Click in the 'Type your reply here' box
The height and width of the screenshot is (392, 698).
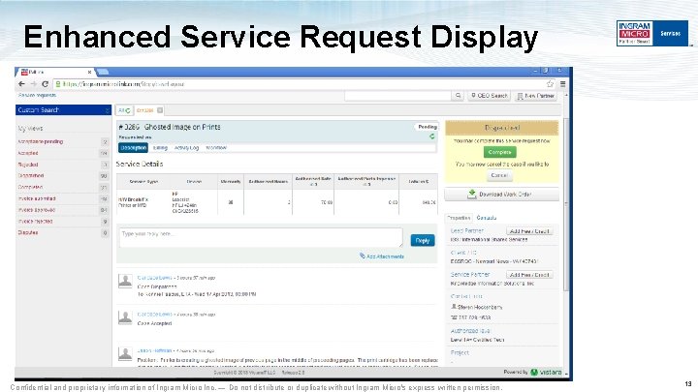click(x=261, y=238)
